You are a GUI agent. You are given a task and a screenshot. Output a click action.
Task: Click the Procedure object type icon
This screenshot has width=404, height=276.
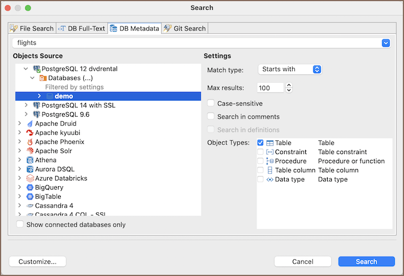tap(270, 161)
